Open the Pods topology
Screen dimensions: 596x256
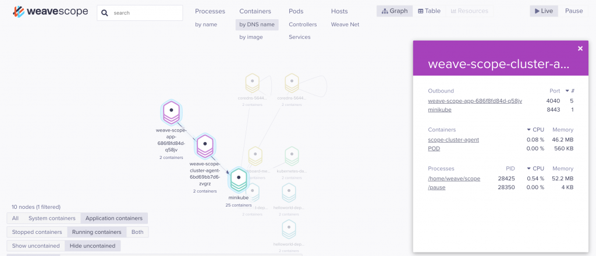coord(296,12)
